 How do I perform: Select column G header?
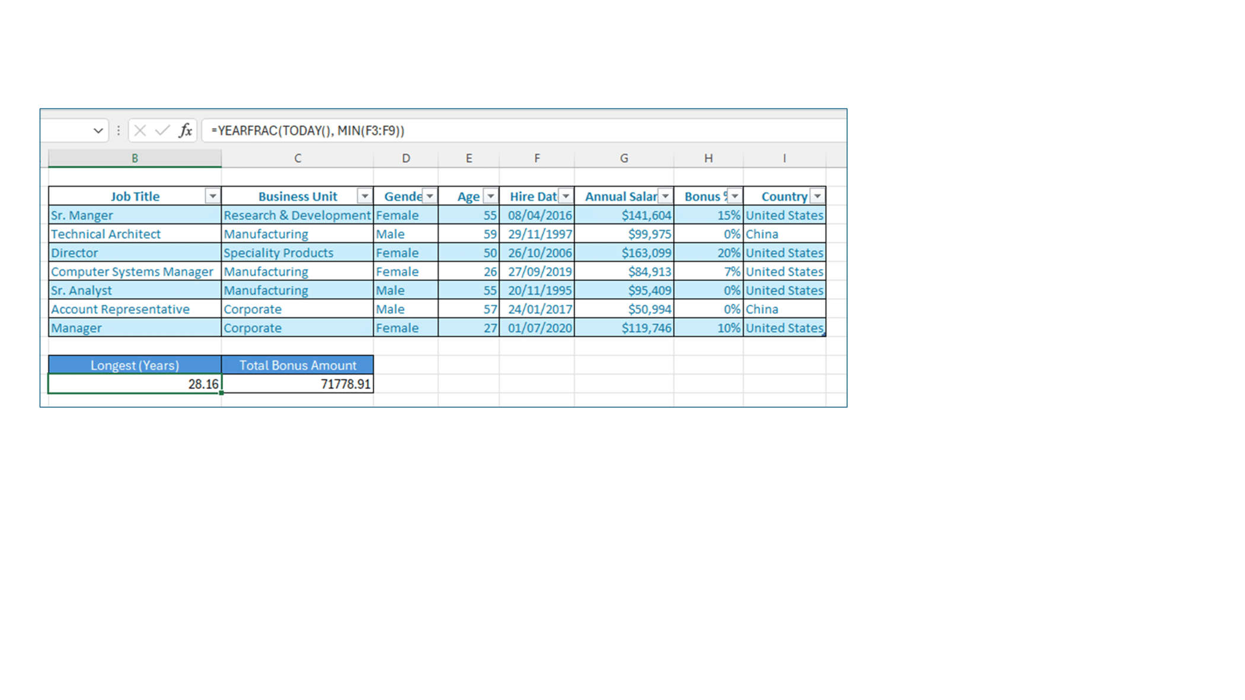tap(624, 158)
